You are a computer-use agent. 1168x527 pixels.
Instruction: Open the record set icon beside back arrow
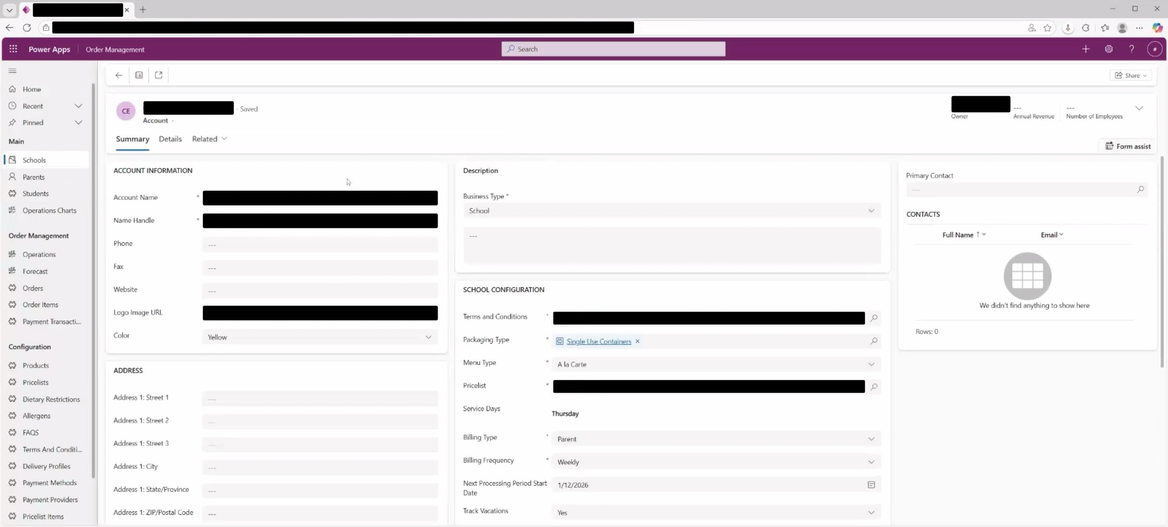tap(139, 75)
